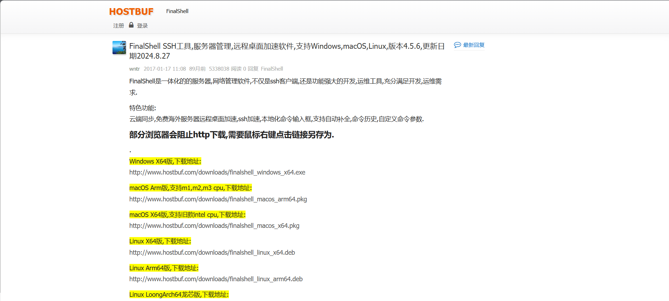Click the 登录 login link
This screenshot has height=301, width=669.
[142, 26]
